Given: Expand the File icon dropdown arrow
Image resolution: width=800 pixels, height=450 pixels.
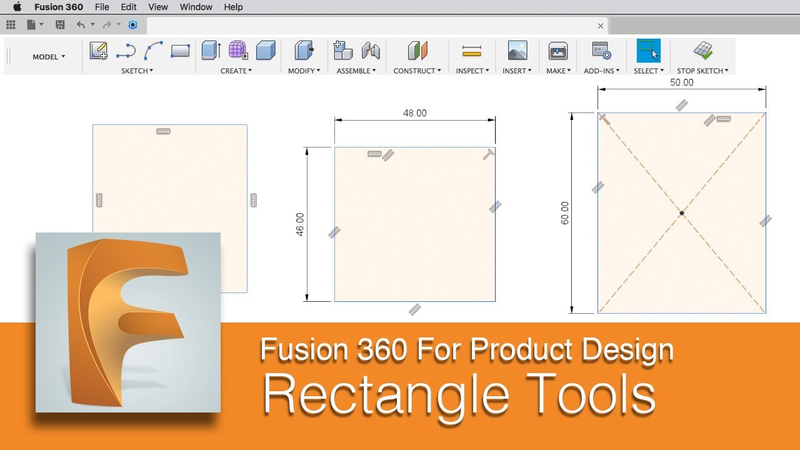Looking at the screenshot, I should [x=41, y=25].
